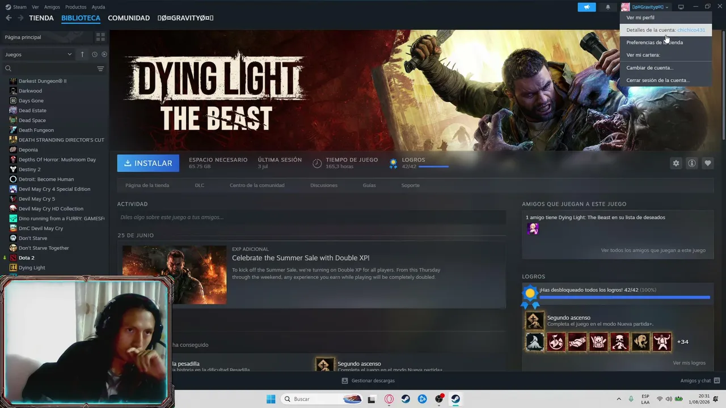Open the Soporte tab
This screenshot has height=408, width=726.
(x=411, y=185)
